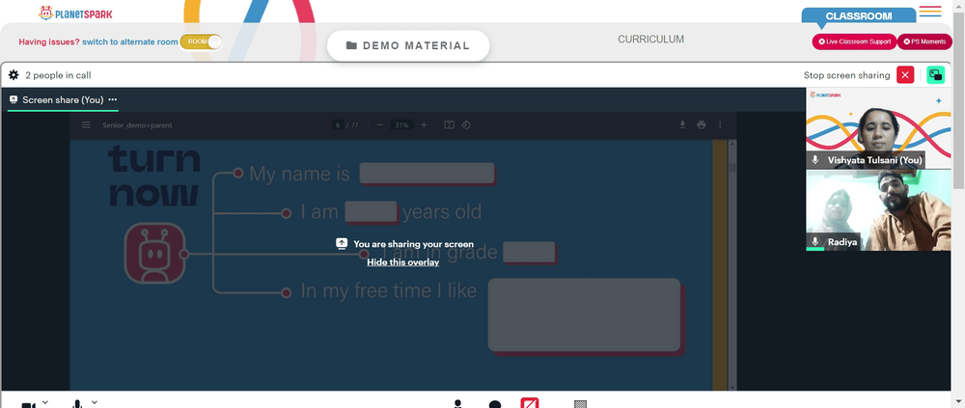Click the Live Classroom Support button
Viewport: 965px width, 408px height.
854,41
